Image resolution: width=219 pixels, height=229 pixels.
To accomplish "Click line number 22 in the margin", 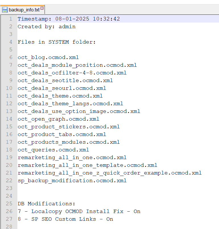I will point(9,181).
